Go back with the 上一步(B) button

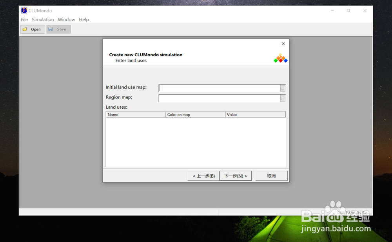(x=203, y=176)
